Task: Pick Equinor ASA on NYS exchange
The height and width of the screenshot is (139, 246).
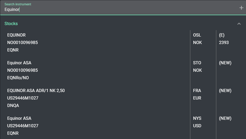Action: (x=19, y=118)
